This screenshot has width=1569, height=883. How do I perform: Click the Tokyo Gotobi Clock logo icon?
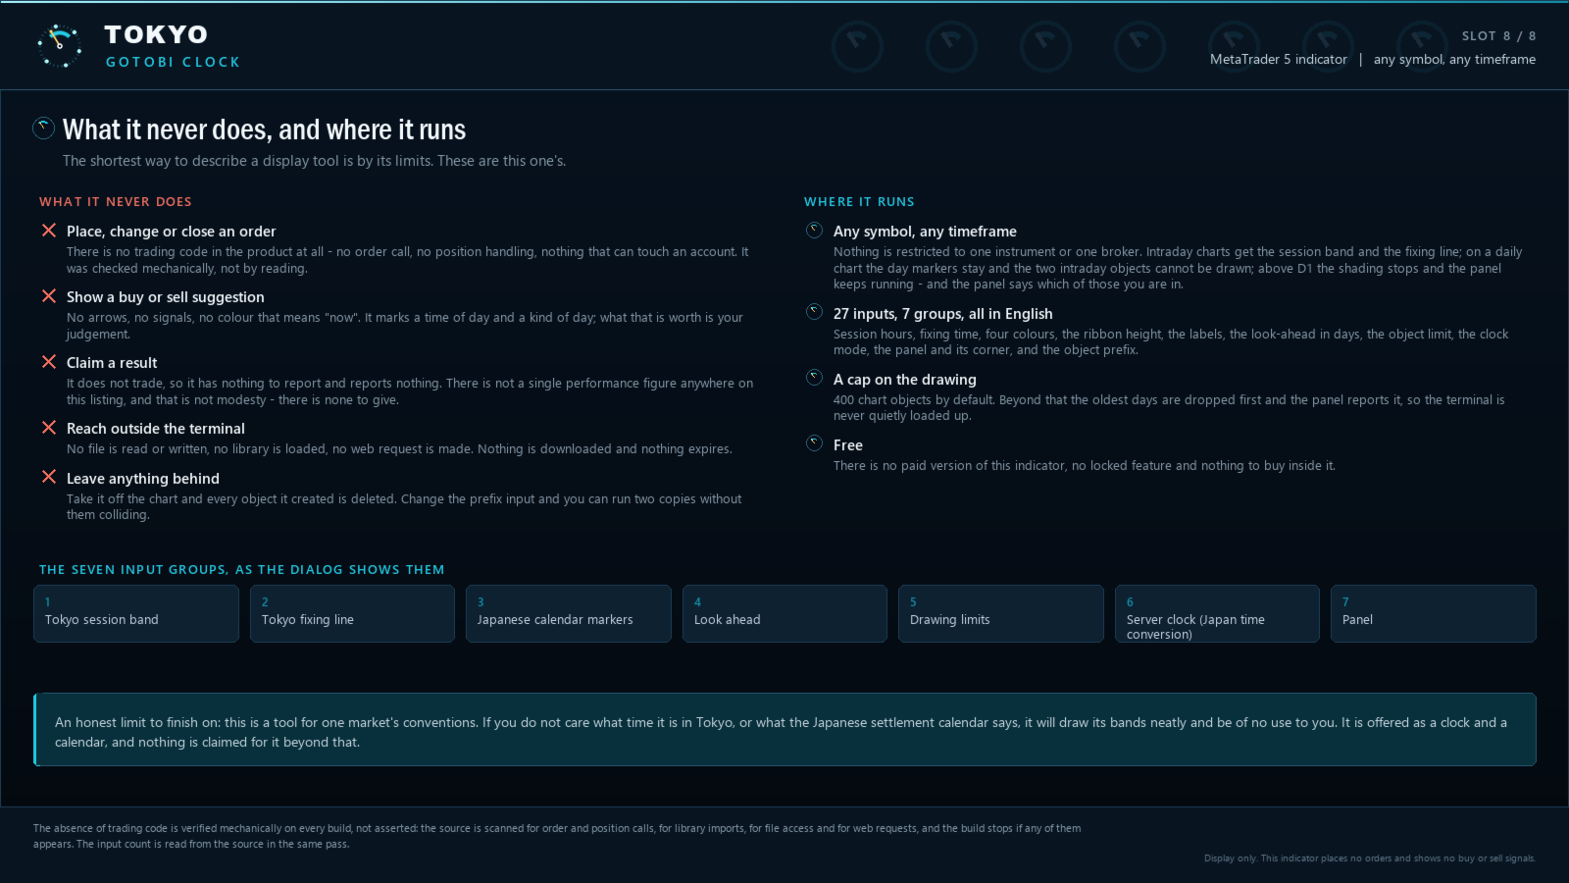[60, 46]
